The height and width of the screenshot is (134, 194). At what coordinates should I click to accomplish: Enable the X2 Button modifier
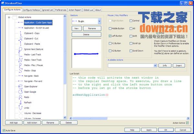(110, 51)
